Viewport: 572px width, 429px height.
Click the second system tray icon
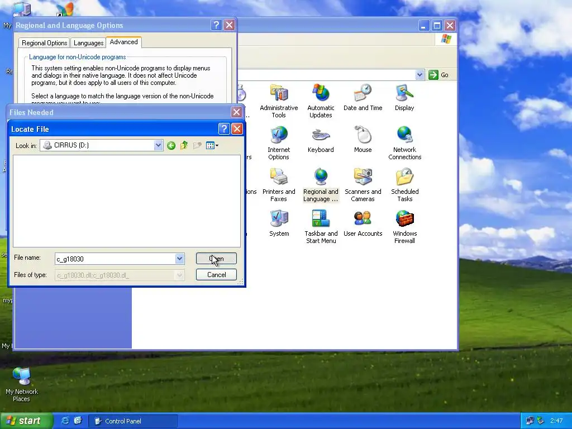click(x=541, y=421)
